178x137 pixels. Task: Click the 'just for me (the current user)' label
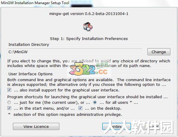click(52, 103)
